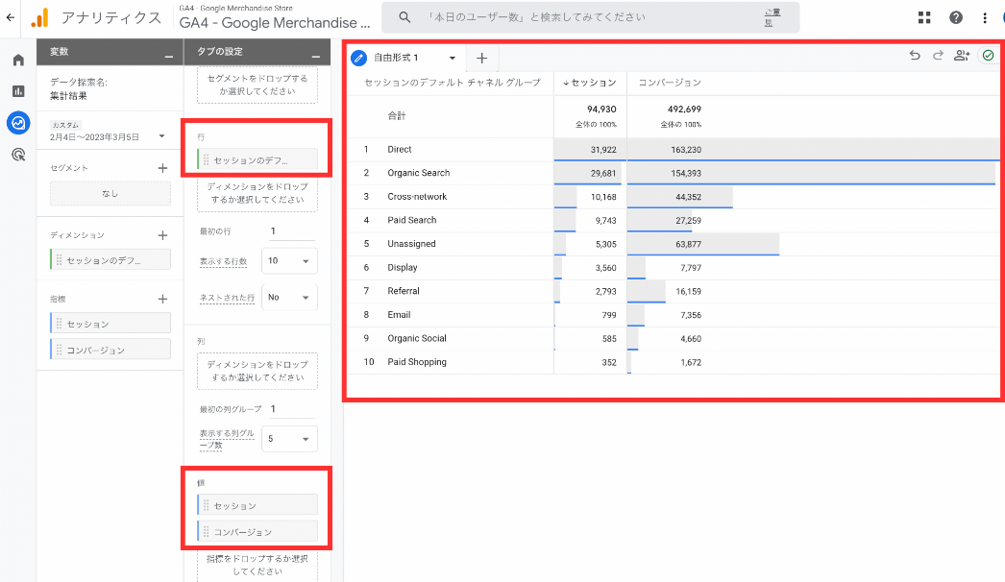Minimize the 変数 panel
The image size is (1005, 582).
[168, 57]
